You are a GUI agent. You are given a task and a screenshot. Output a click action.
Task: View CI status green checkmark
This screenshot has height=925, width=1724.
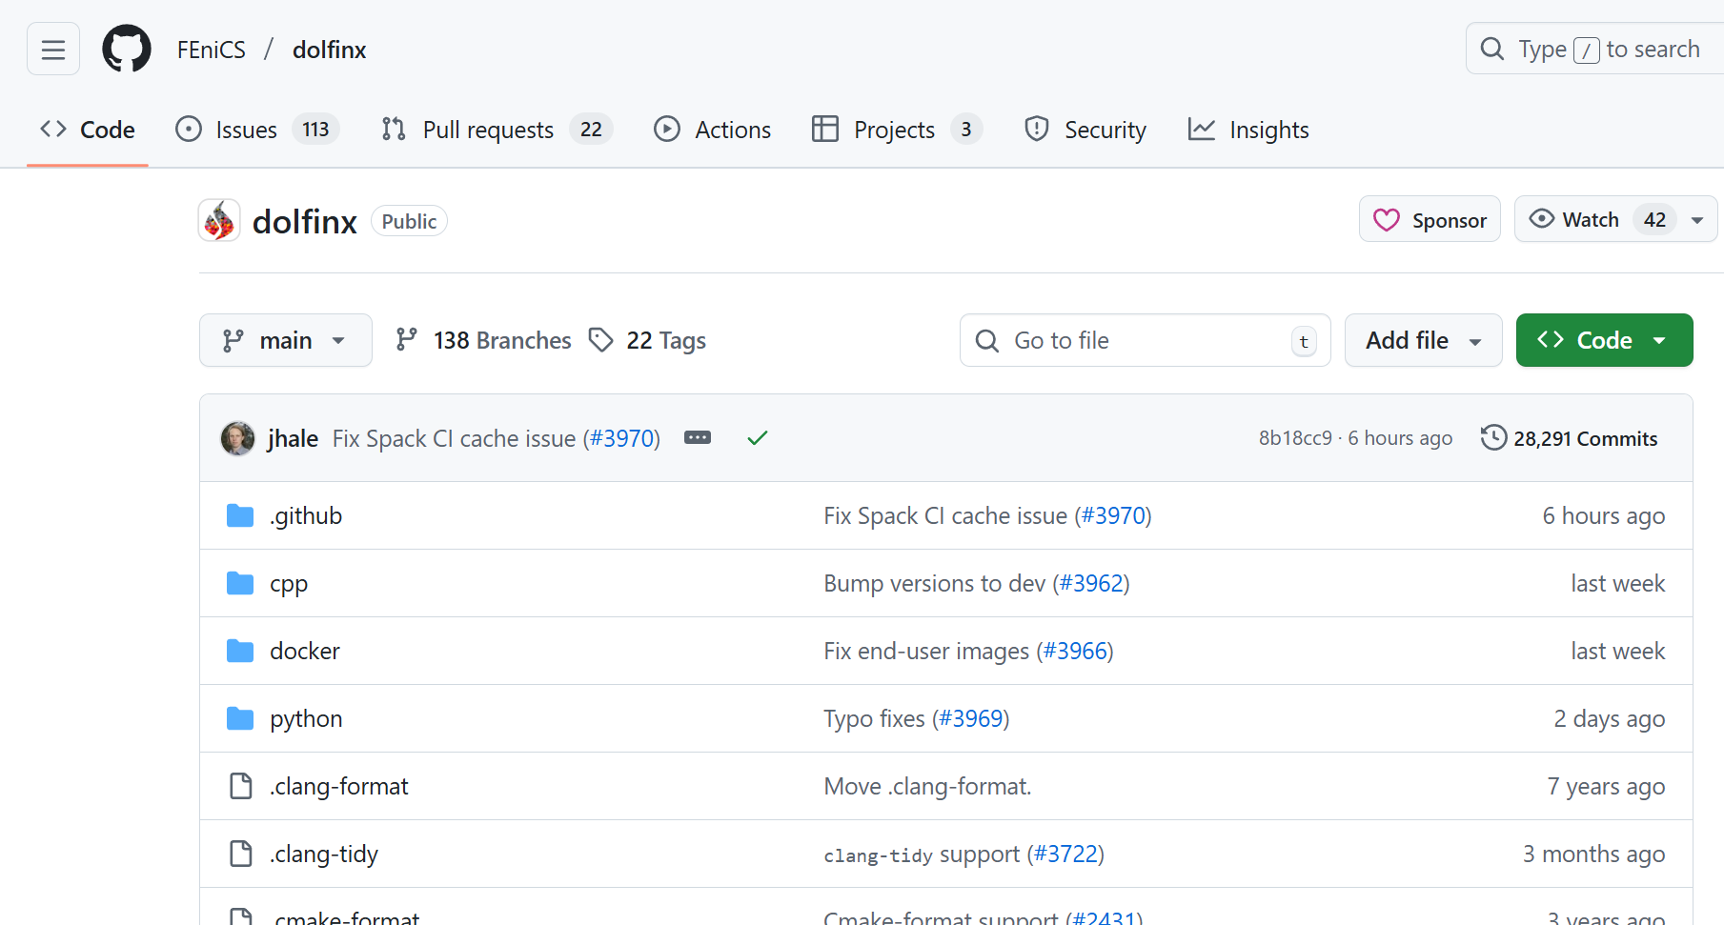(758, 438)
